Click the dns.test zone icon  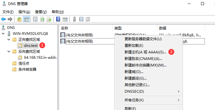[x=20, y=46]
